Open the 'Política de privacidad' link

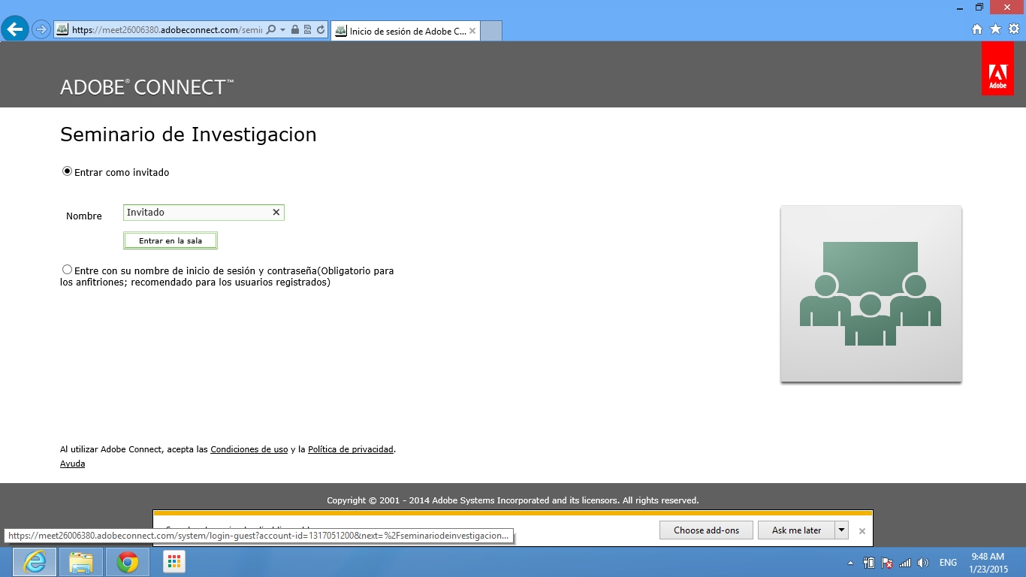pos(351,449)
